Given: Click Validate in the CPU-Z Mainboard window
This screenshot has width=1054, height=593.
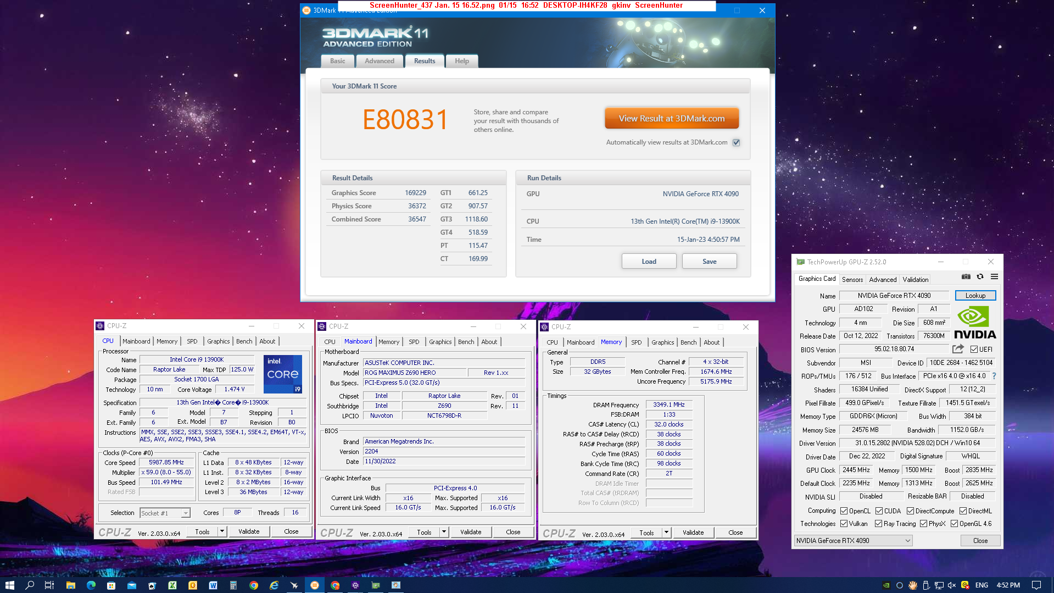Looking at the screenshot, I should [x=471, y=532].
